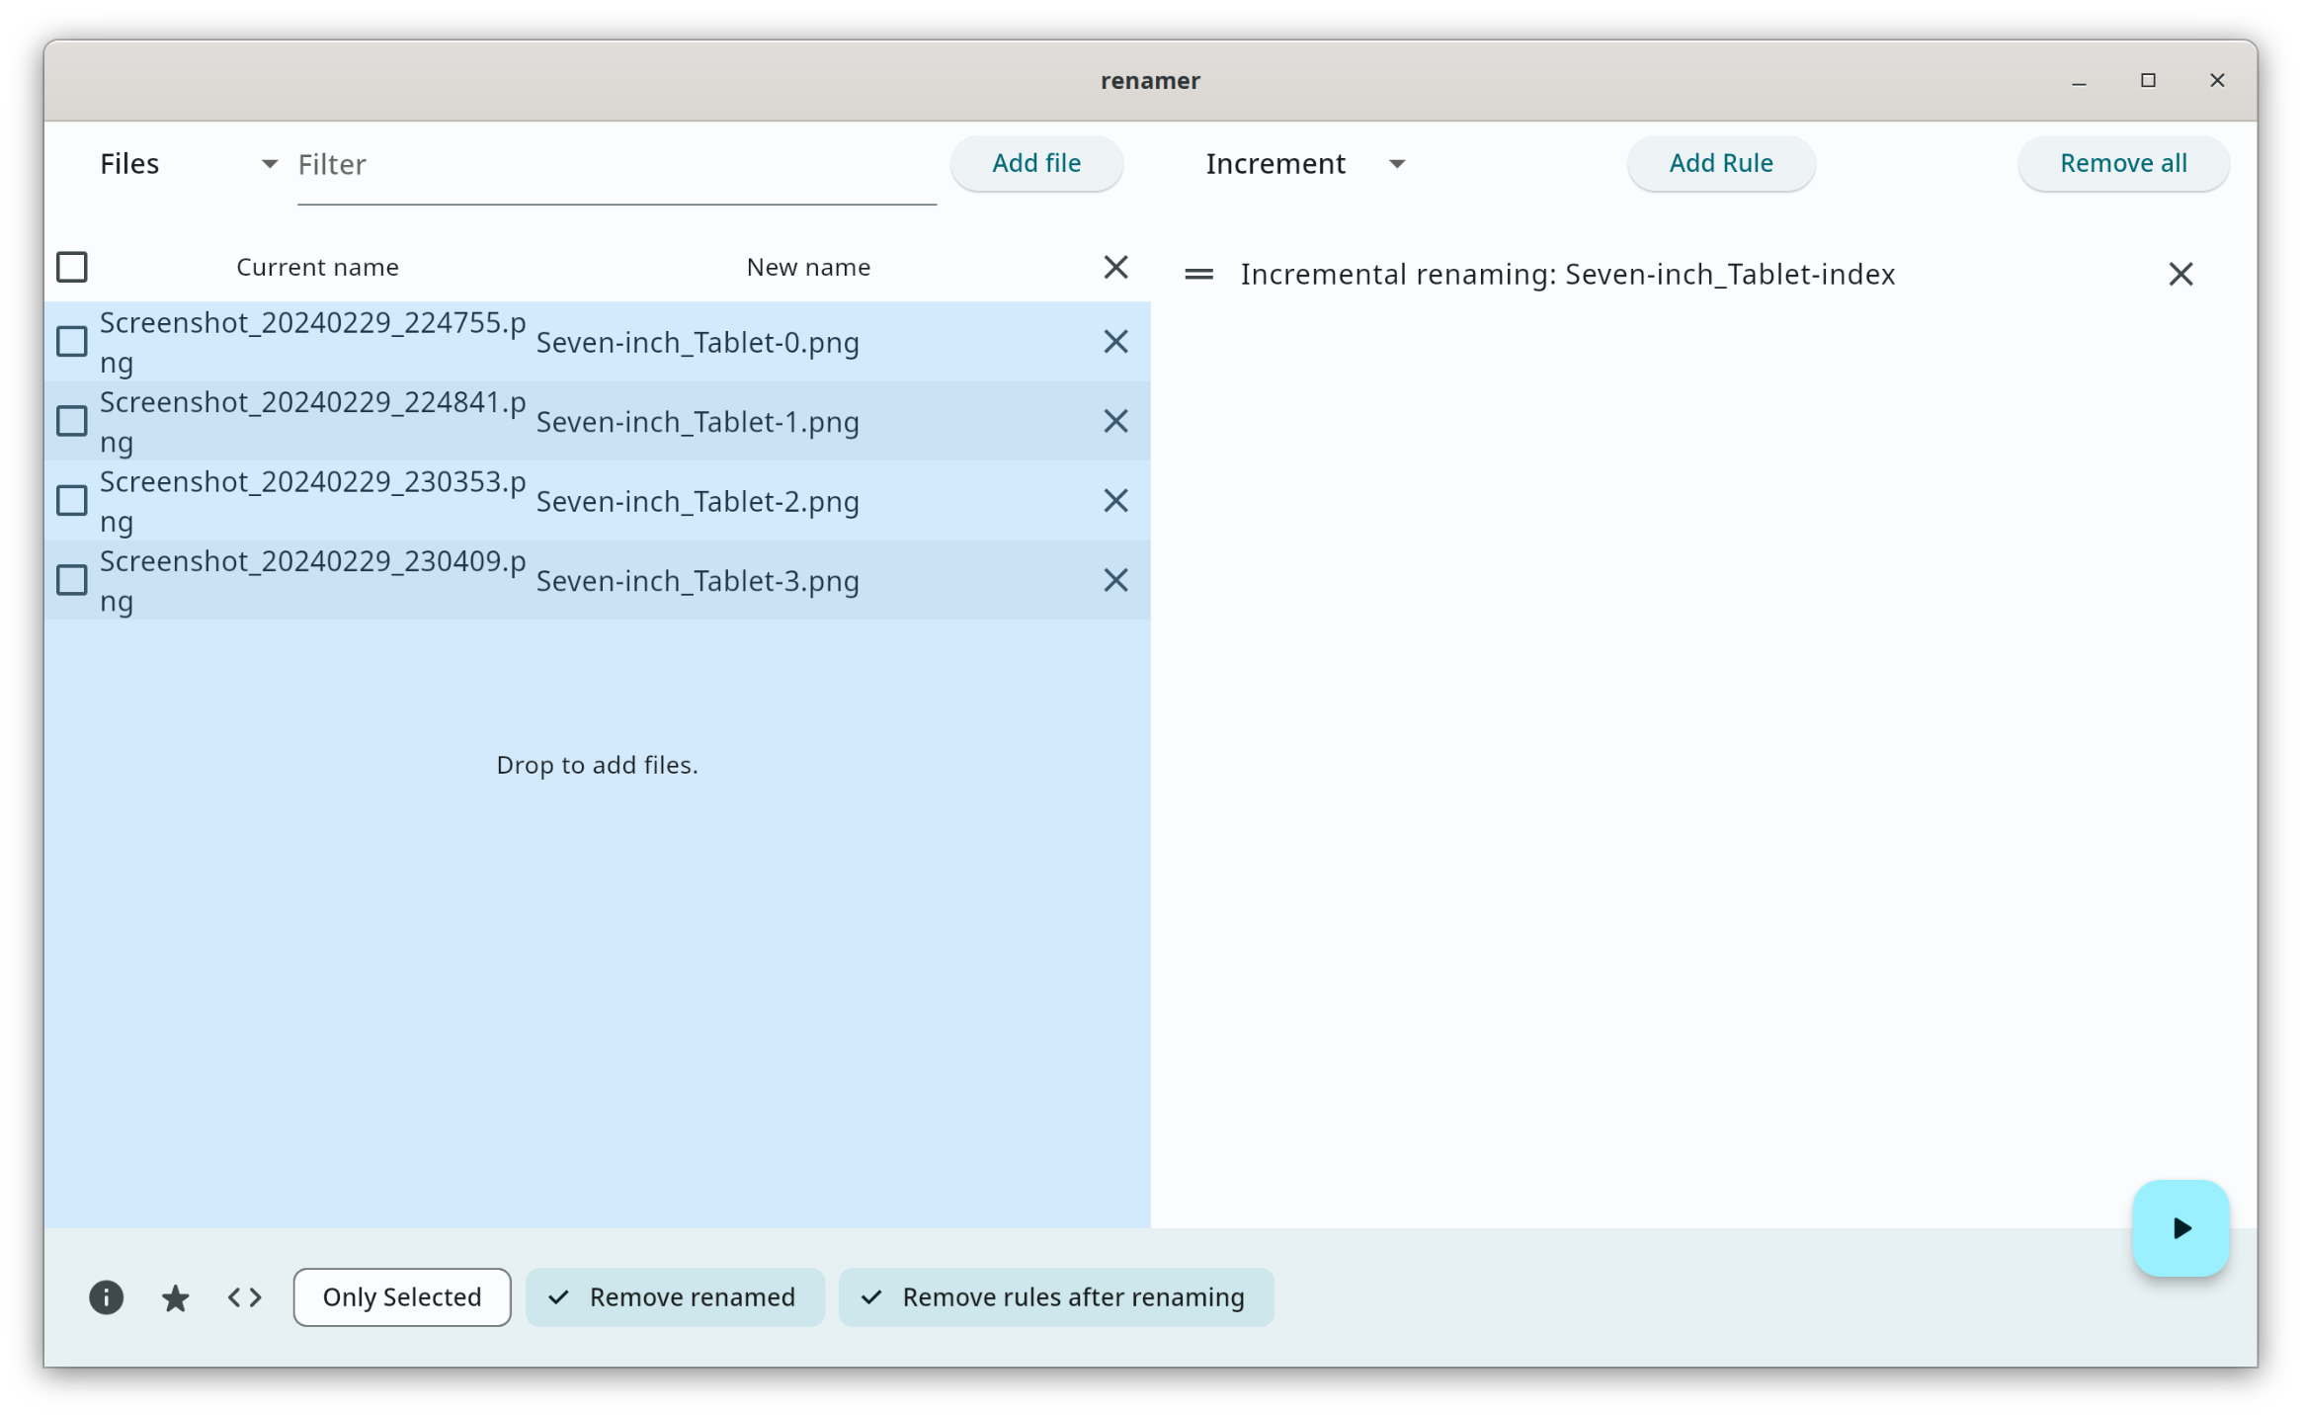Grab the drag handle of Incremental renaming rule
The width and height of the screenshot is (2303, 1416).
(x=1198, y=274)
